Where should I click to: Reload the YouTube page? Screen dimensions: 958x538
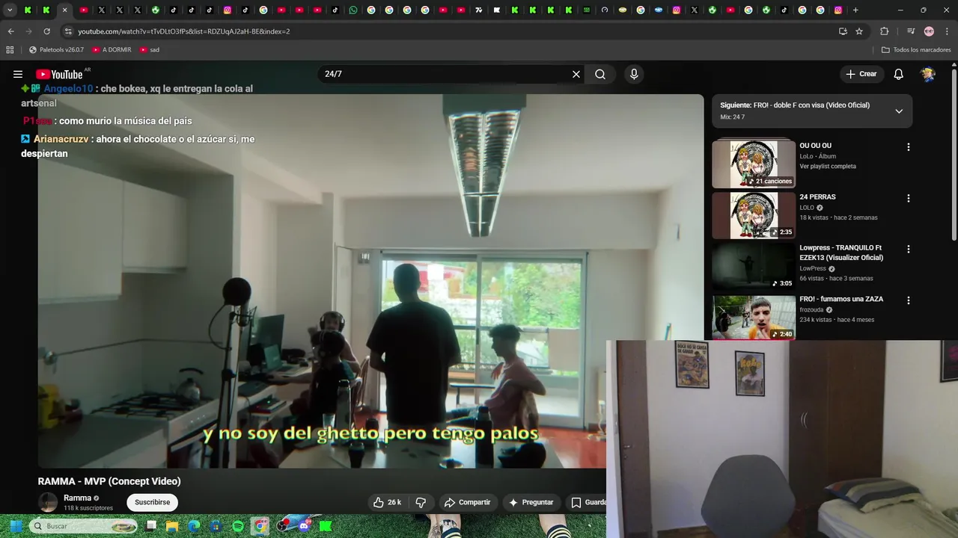[x=46, y=31]
